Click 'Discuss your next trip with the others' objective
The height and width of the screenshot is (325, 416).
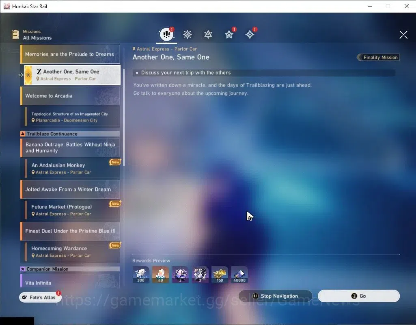click(264, 73)
